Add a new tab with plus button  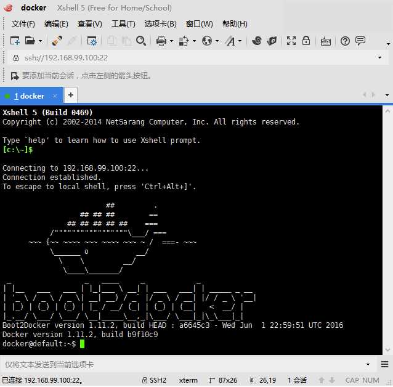tap(71, 95)
